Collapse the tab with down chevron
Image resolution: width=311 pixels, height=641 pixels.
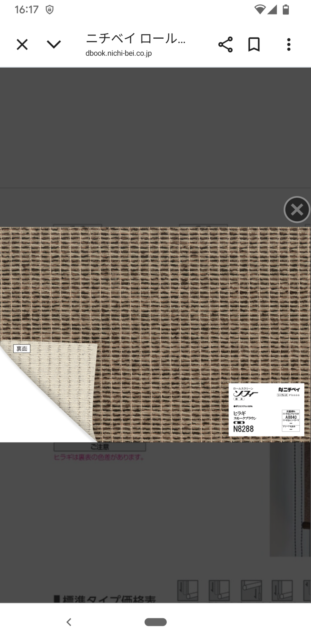click(54, 45)
